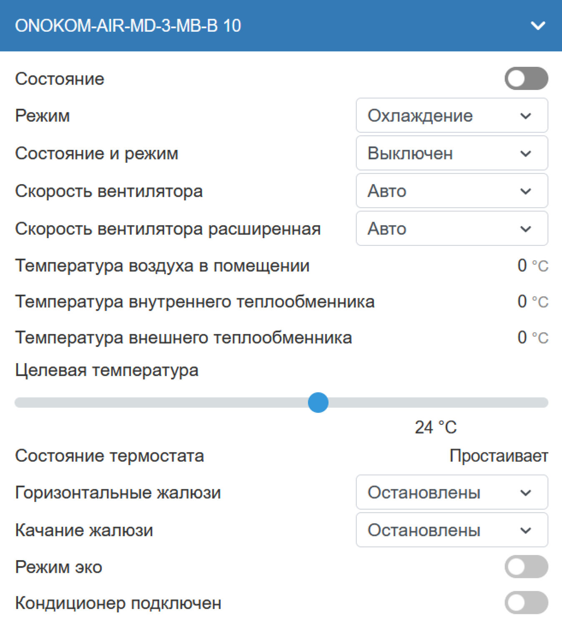Open the Состояние и режим dropdown
The width and height of the screenshot is (562, 626).
[452, 153]
